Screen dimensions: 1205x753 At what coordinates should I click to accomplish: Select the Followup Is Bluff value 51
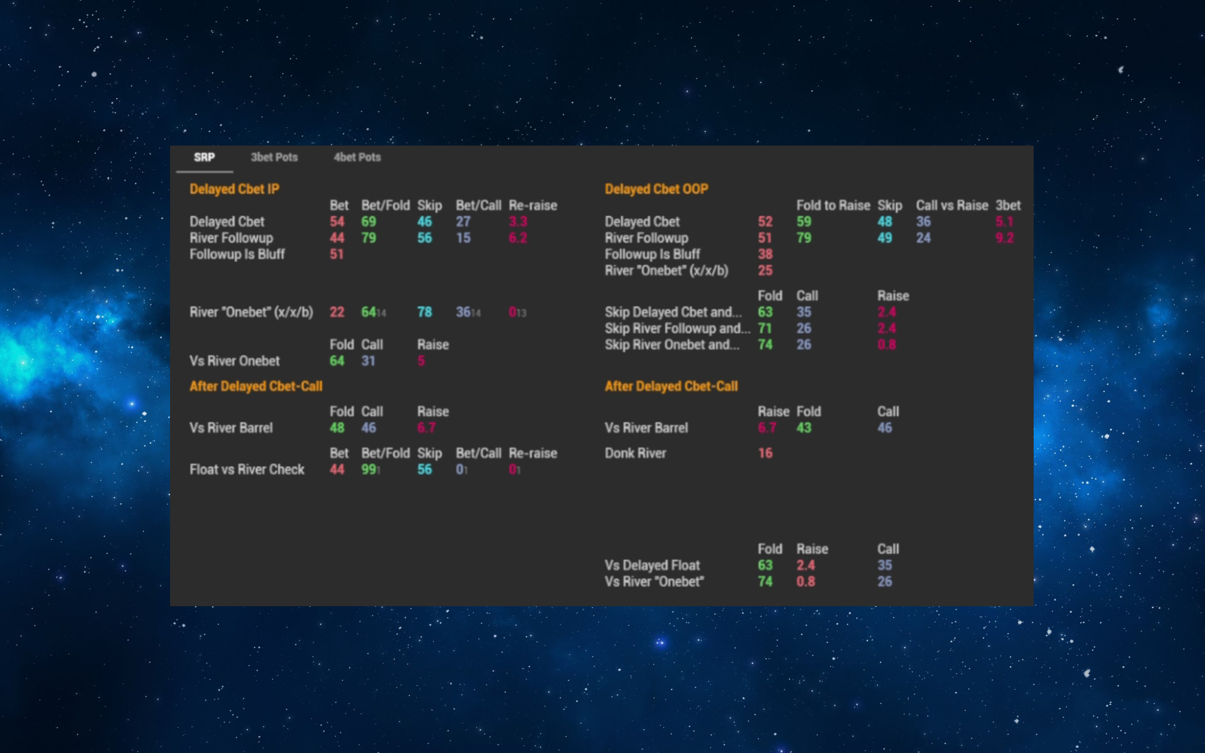tap(337, 254)
